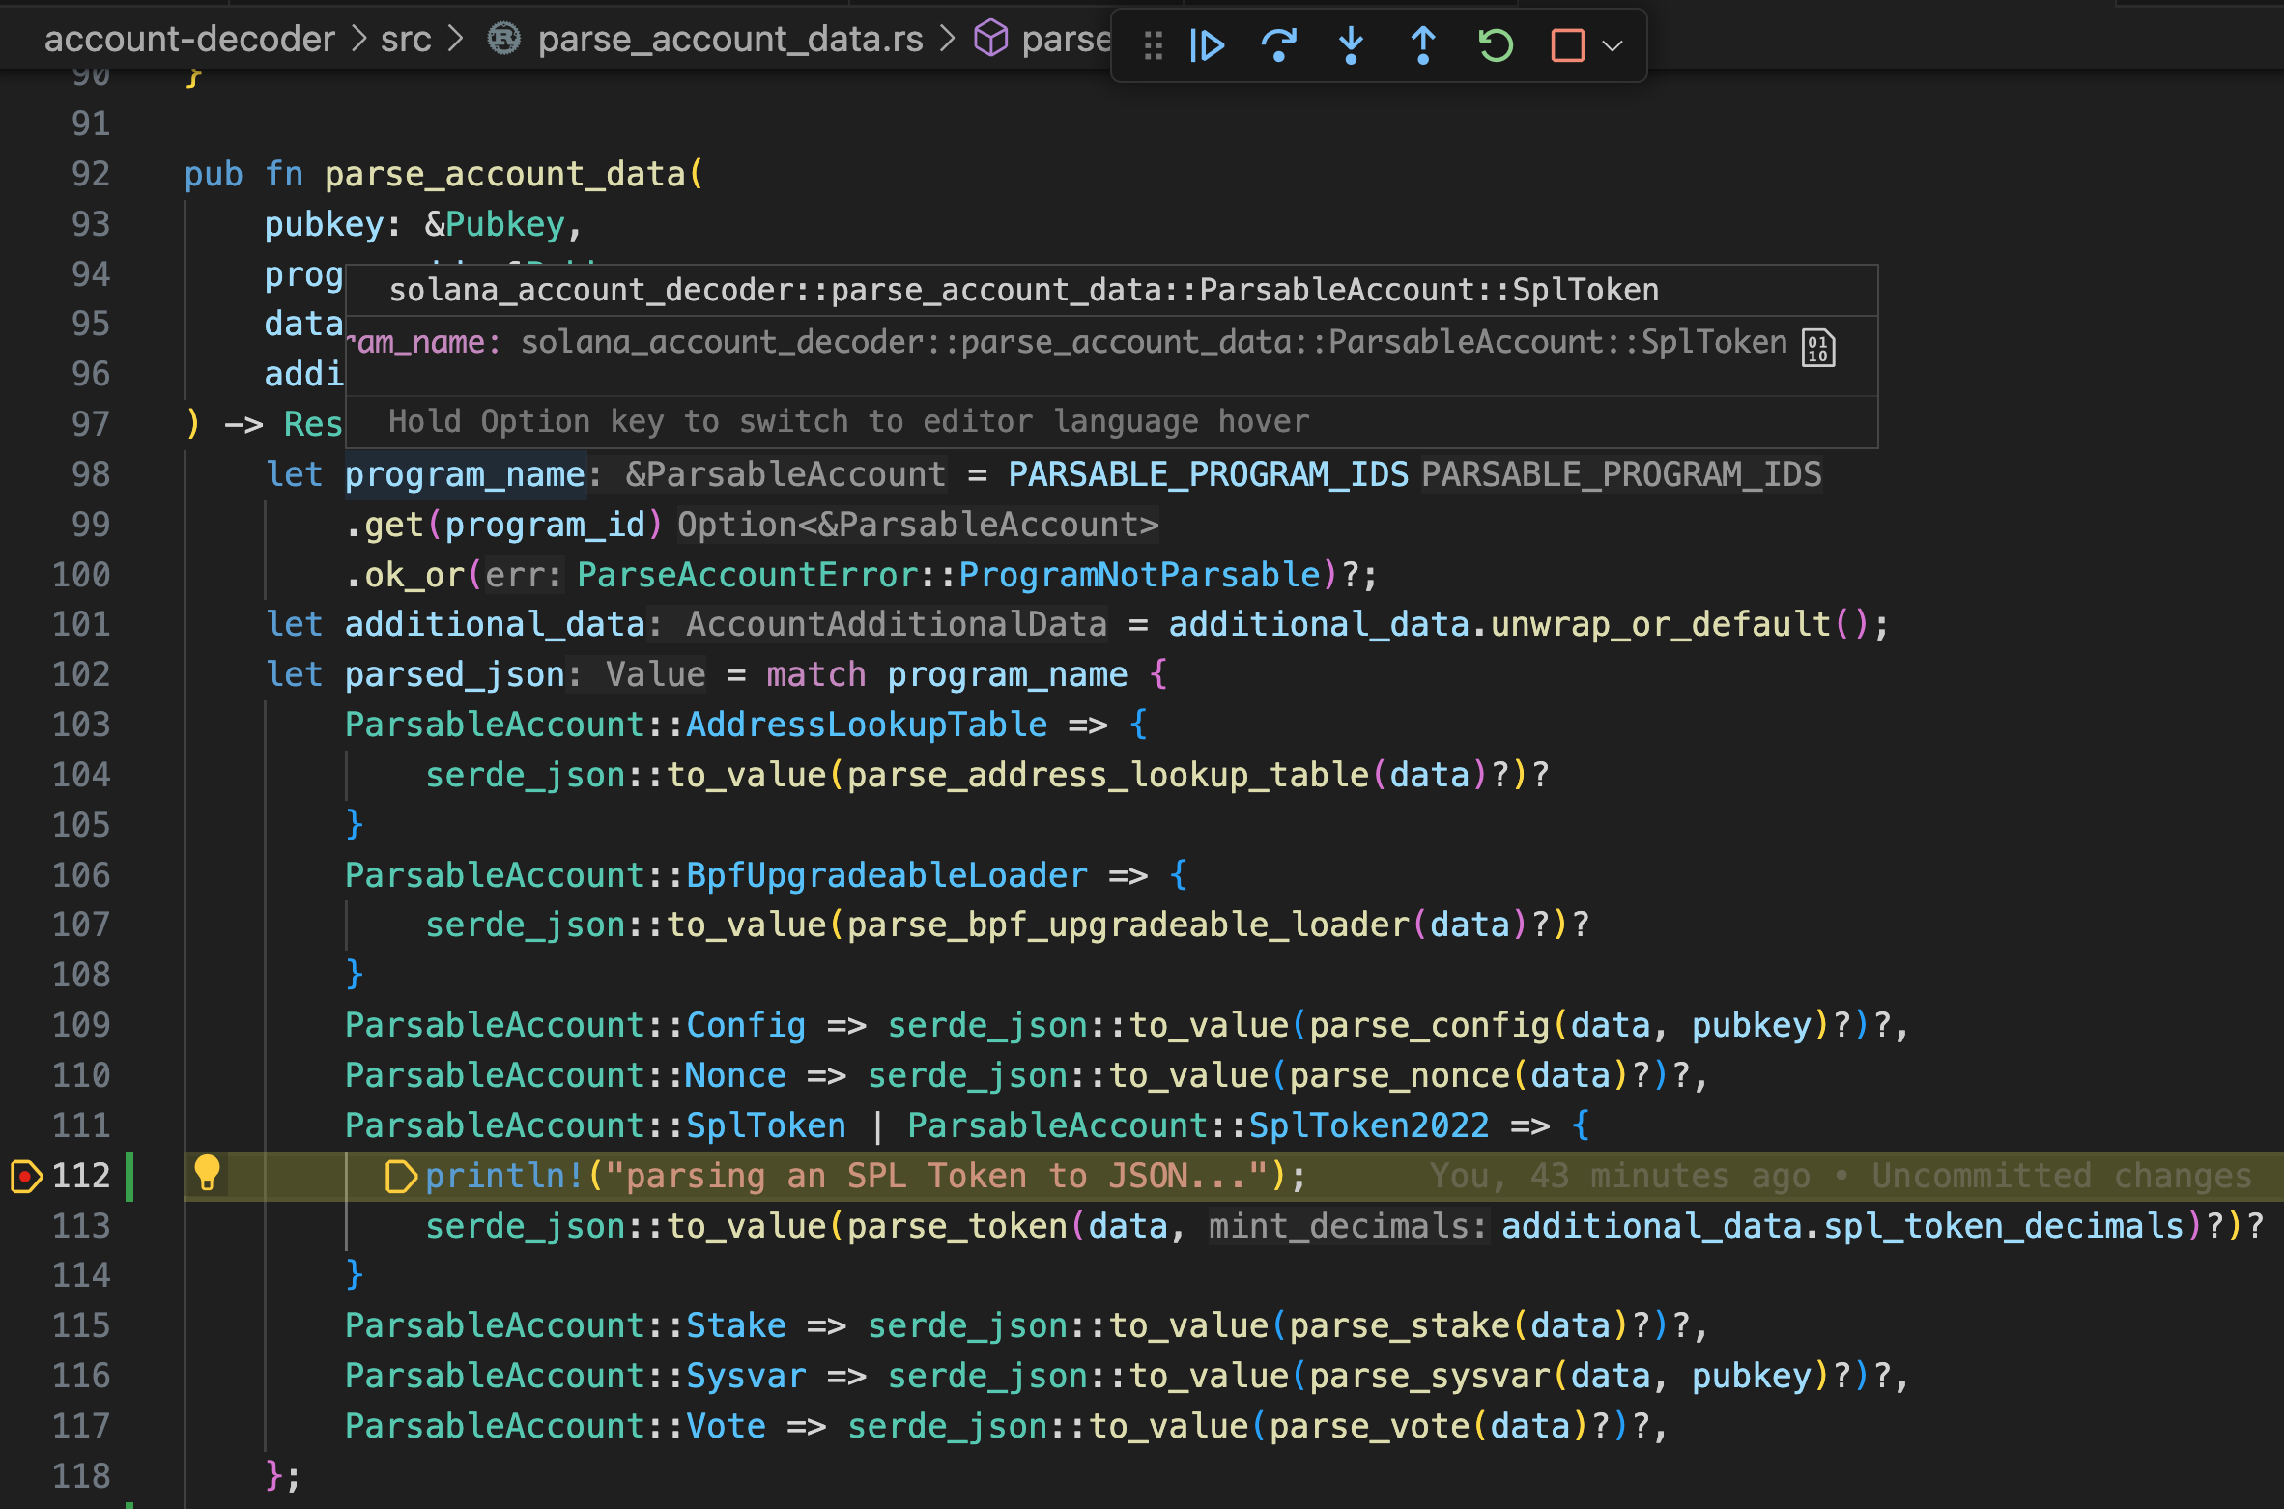Click parse_bpf_upgradeable_loader call on line 107
The width and height of the screenshot is (2284, 1509).
1128,925
